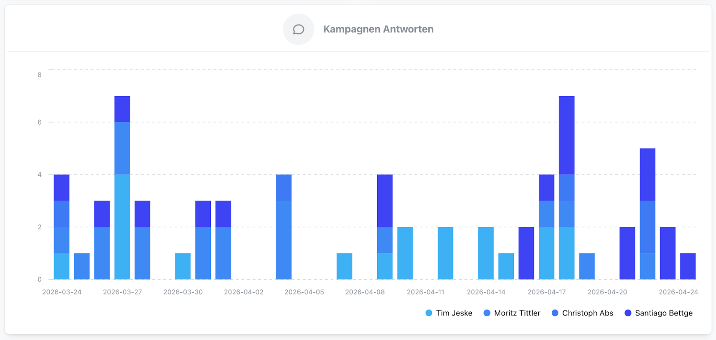Screen dimensions: 716x340
Task: Click the 2026-03-24 x-axis date label
Action: point(62,292)
